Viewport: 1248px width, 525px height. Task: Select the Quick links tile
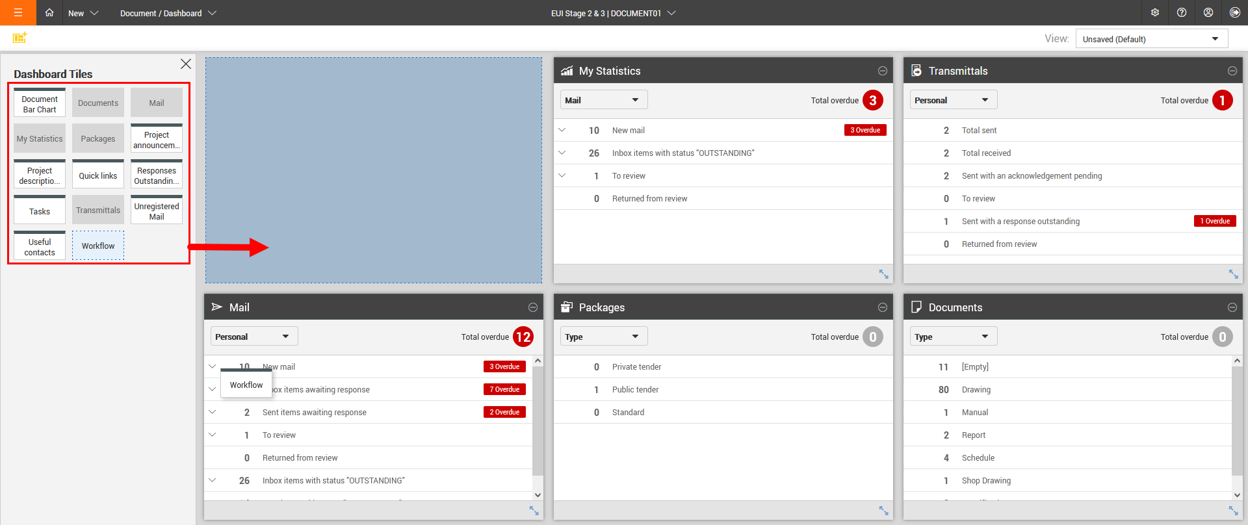click(x=98, y=174)
